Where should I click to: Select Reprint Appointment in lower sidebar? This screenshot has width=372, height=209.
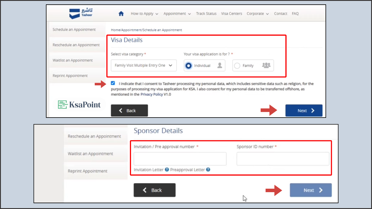click(96, 171)
